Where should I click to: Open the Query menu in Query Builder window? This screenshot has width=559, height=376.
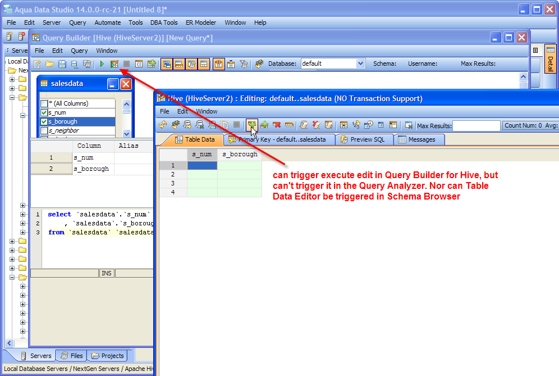tap(79, 51)
